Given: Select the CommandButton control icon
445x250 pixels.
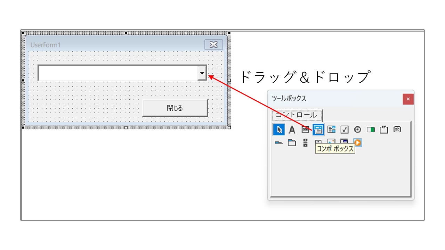Looking at the screenshot, I should pos(397,129).
